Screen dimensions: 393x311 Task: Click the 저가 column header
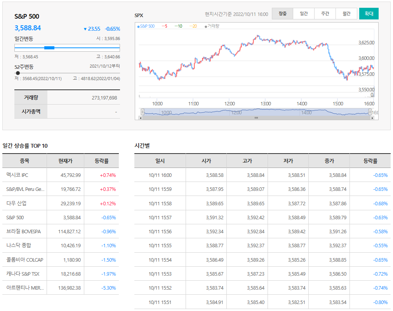pyautogui.click(x=288, y=161)
